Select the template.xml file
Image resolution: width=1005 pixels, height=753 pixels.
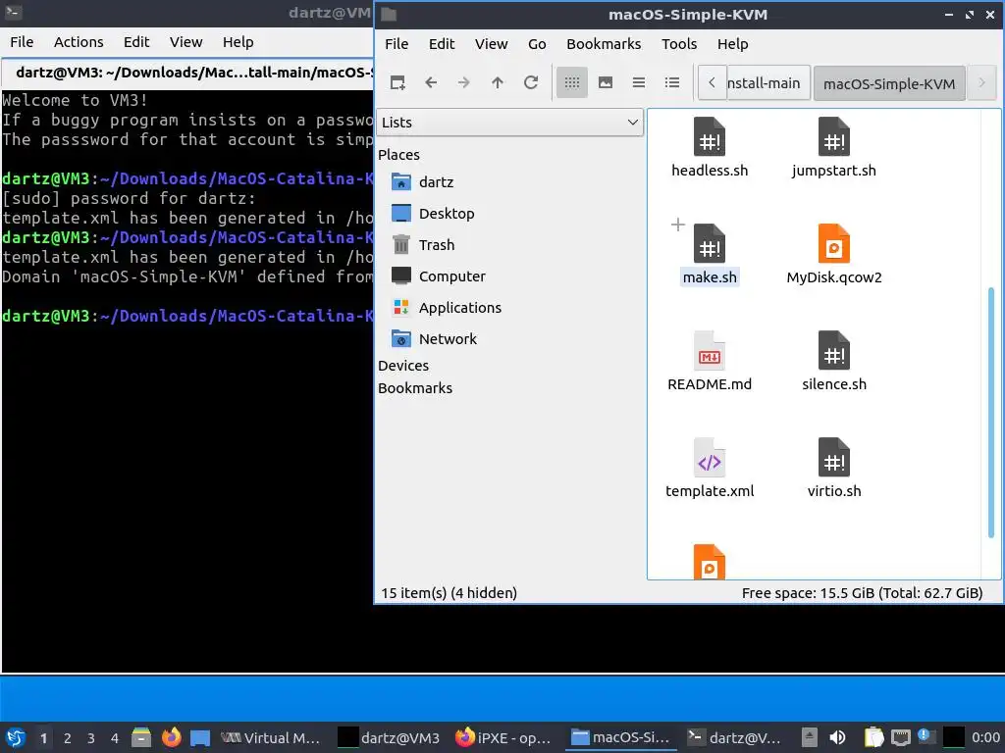pyautogui.click(x=710, y=469)
